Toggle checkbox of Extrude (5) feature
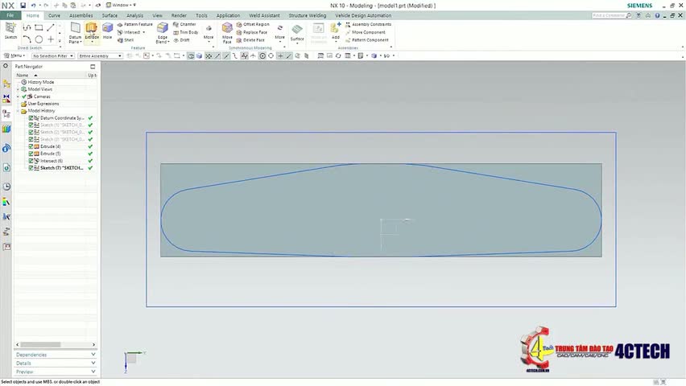 [x=31, y=154]
